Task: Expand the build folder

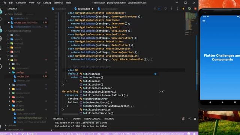Action: 17,52
